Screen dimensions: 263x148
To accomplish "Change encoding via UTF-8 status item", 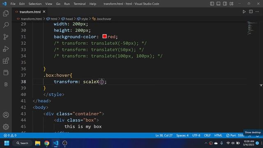I will pos(196,135).
